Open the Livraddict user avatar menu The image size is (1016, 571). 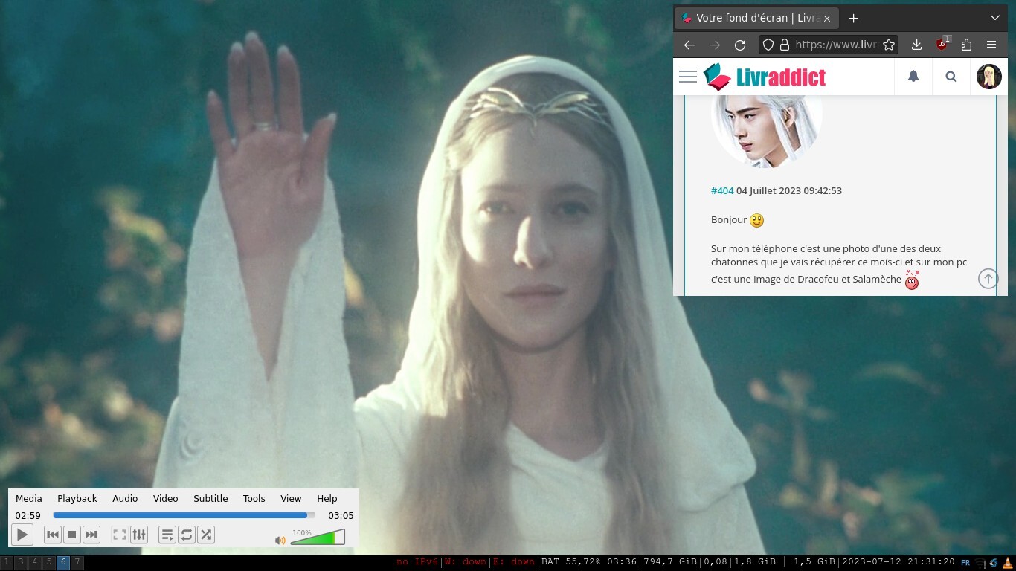pyautogui.click(x=989, y=77)
